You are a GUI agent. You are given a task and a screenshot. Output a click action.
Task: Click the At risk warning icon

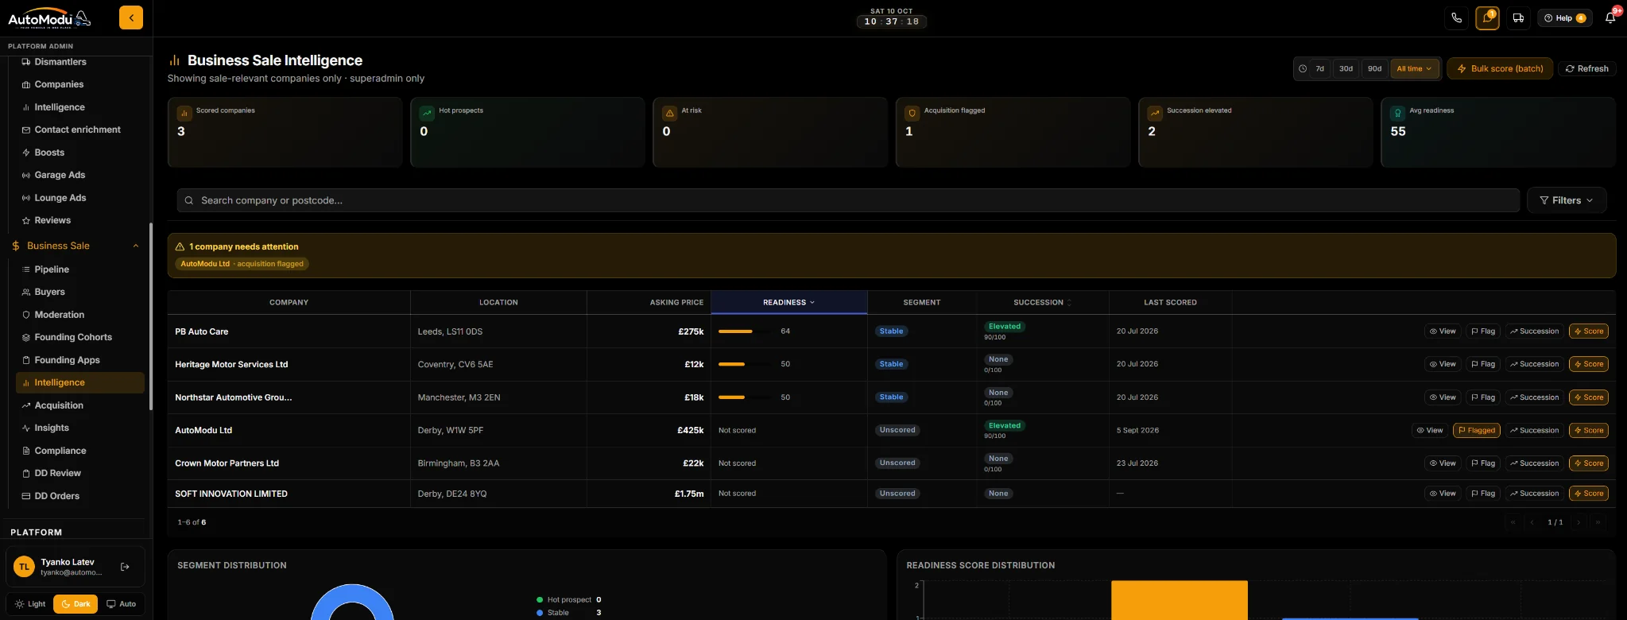pos(670,114)
